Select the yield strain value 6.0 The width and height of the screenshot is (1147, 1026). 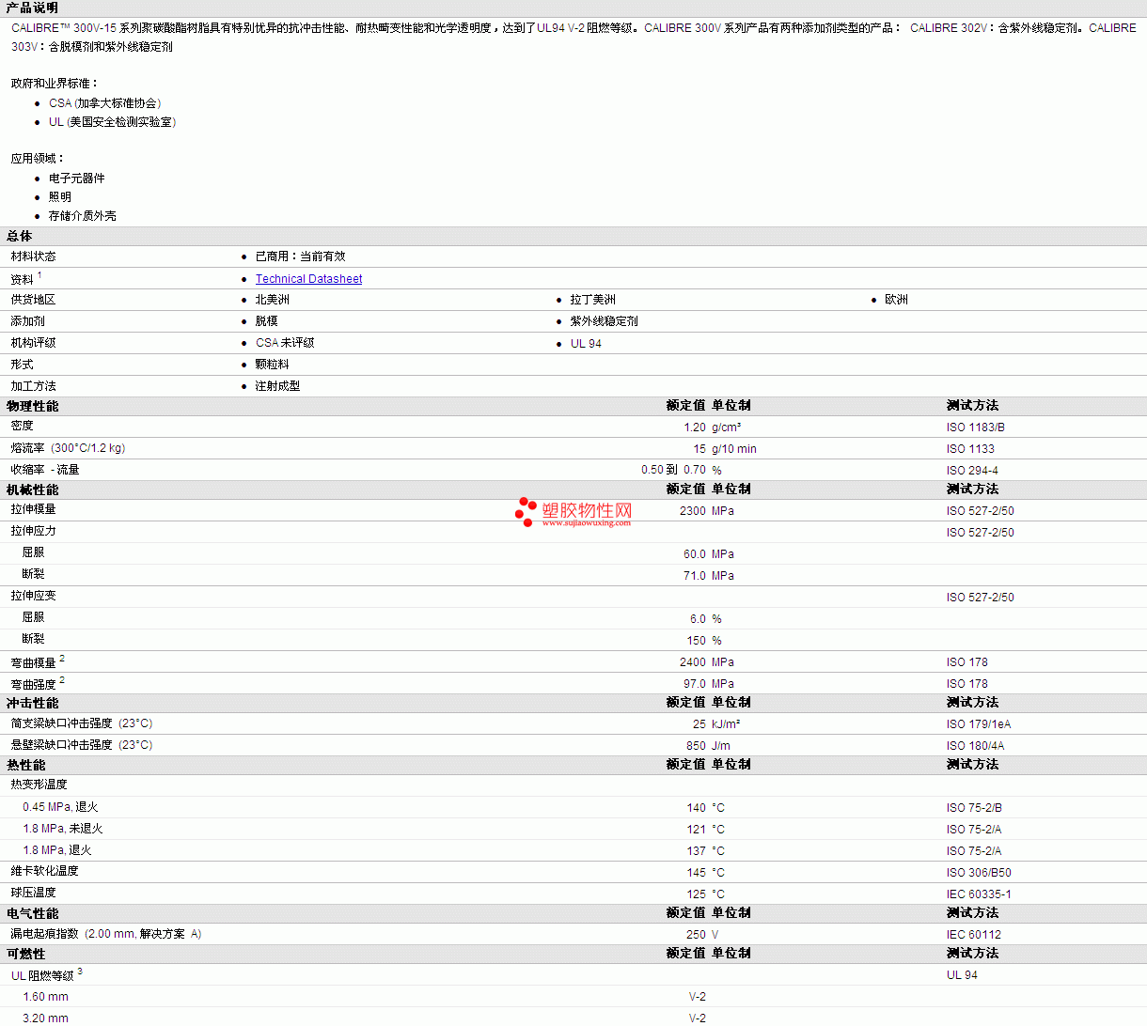698,619
